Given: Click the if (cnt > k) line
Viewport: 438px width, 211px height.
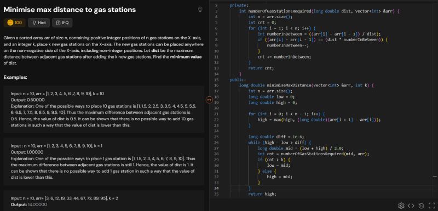Looking at the screenshot, I should 274,160.
